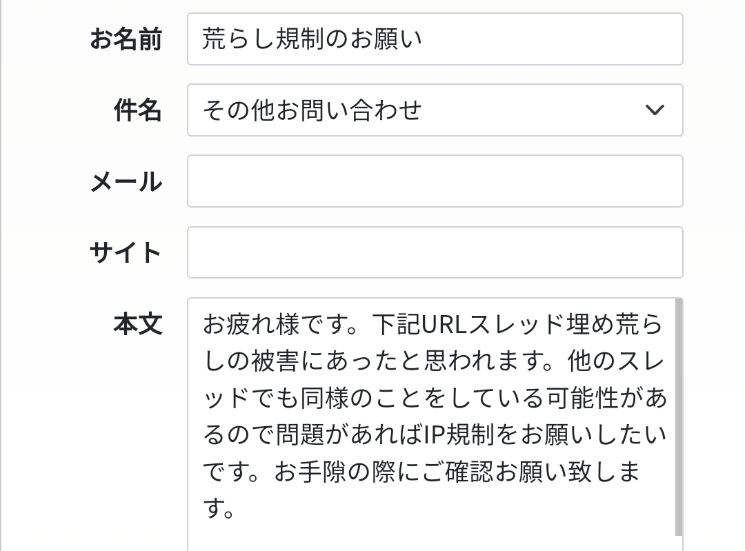Click the 件名 field label
The width and height of the screenshot is (745, 551).
pos(137,110)
